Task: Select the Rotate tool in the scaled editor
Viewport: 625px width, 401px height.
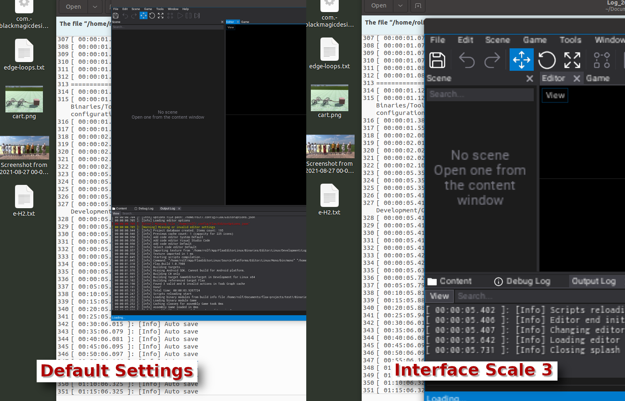Action: tap(547, 60)
